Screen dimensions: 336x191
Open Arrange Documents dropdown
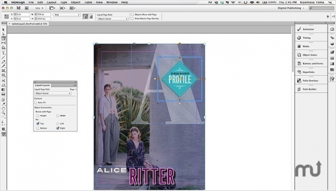pyautogui.click(x=72, y=8)
